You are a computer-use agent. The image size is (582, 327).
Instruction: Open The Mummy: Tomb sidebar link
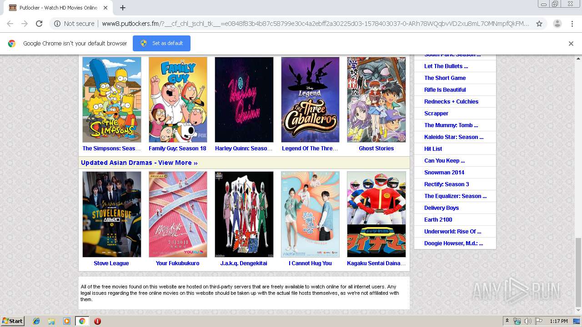[451, 125]
